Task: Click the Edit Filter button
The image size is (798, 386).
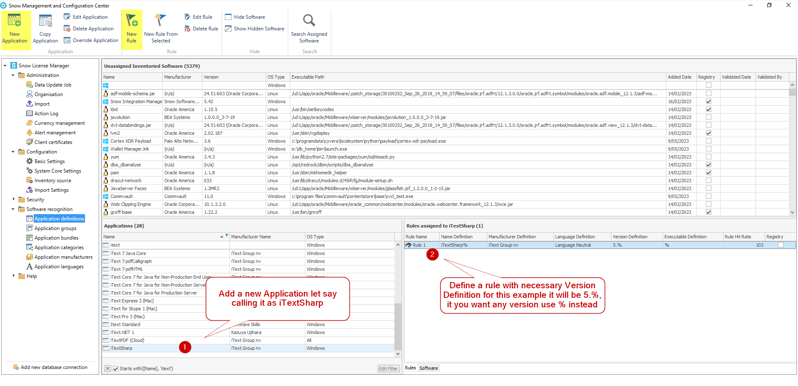Action: 388,369
